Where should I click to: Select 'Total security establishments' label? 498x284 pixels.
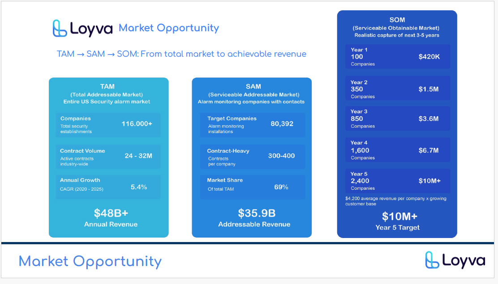(x=76, y=129)
